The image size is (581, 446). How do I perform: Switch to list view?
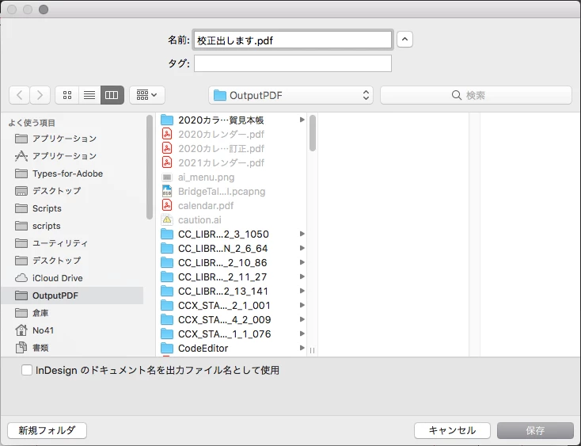click(89, 95)
